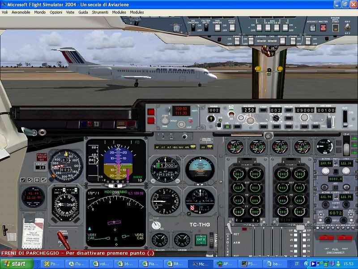Toggle the Avionics switch on overhead
The image size is (358, 269).
pyautogui.click(x=312, y=28)
